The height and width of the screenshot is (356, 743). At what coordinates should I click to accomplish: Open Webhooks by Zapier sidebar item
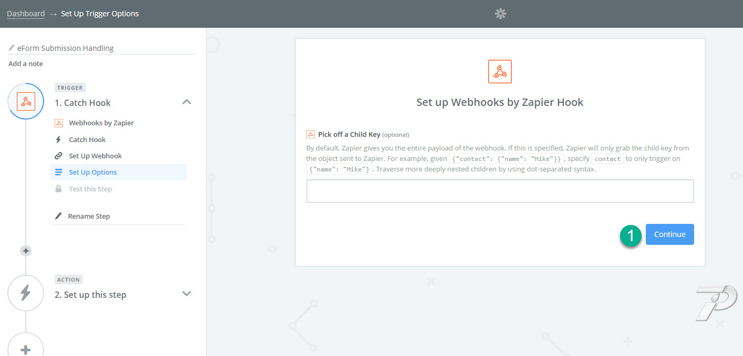(x=101, y=123)
